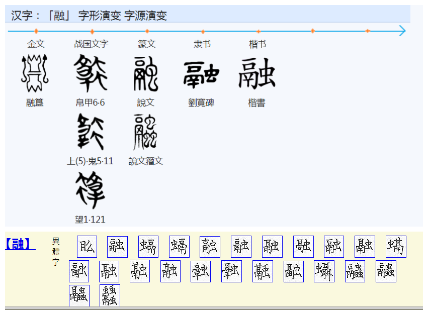Select the timeline marker above 篆文
This screenshot has width=428, height=315.
(147, 31)
